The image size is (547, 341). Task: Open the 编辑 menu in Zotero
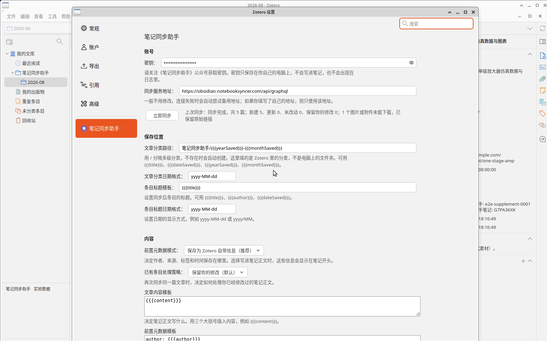(x=25, y=16)
